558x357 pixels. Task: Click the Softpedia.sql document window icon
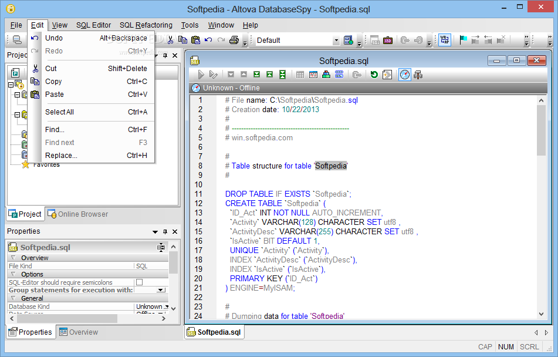click(195, 60)
